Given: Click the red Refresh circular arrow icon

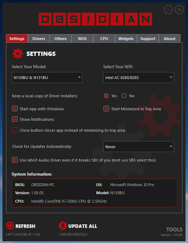Looking at the screenshot, I should pyautogui.click(x=10, y=226).
